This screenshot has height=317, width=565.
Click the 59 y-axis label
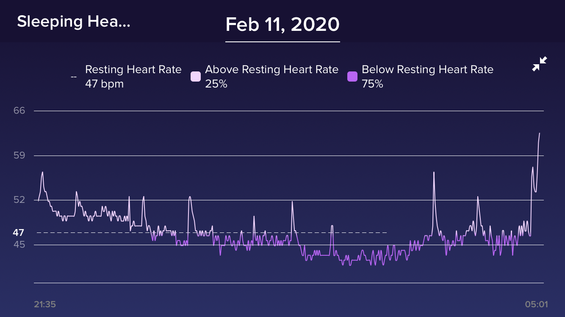click(x=19, y=156)
